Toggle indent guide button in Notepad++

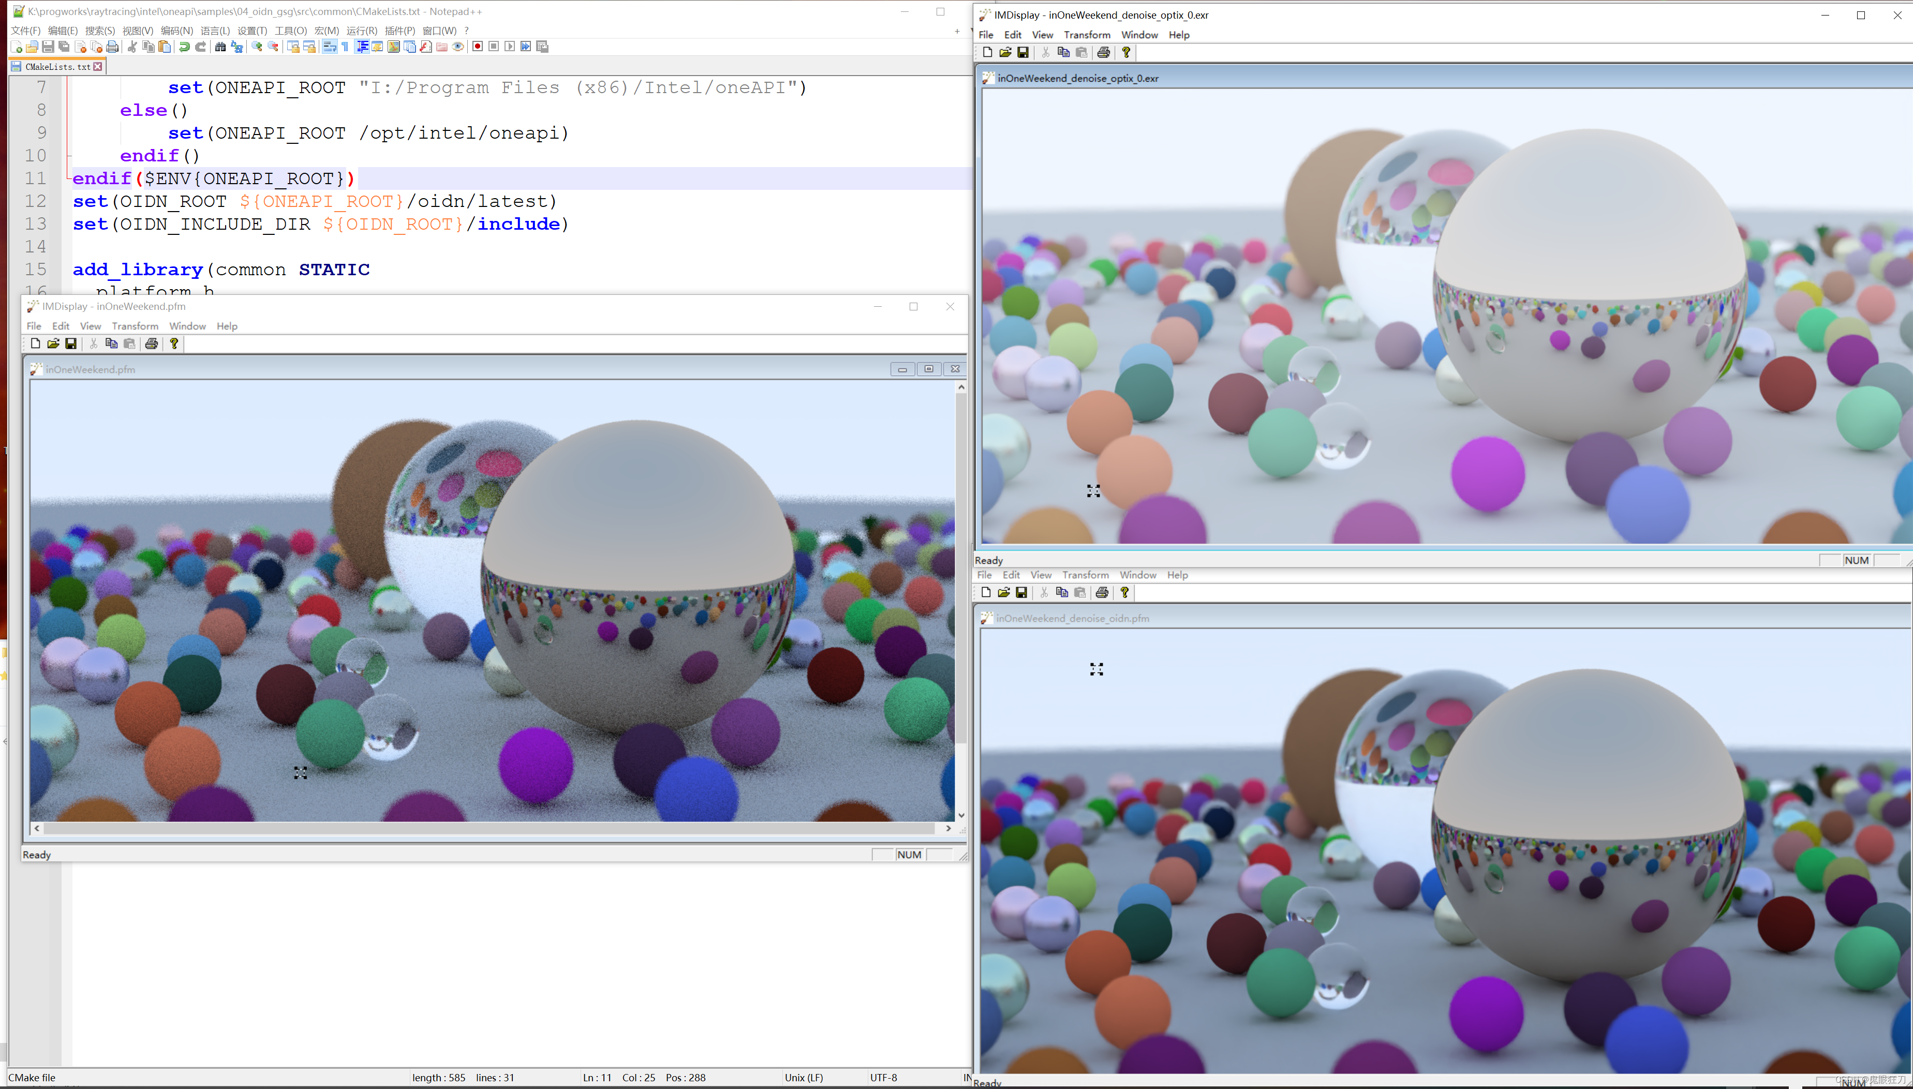[362, 47]
